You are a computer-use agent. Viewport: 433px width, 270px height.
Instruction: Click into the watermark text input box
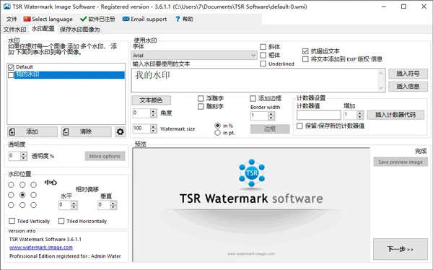tap(255, 80)
